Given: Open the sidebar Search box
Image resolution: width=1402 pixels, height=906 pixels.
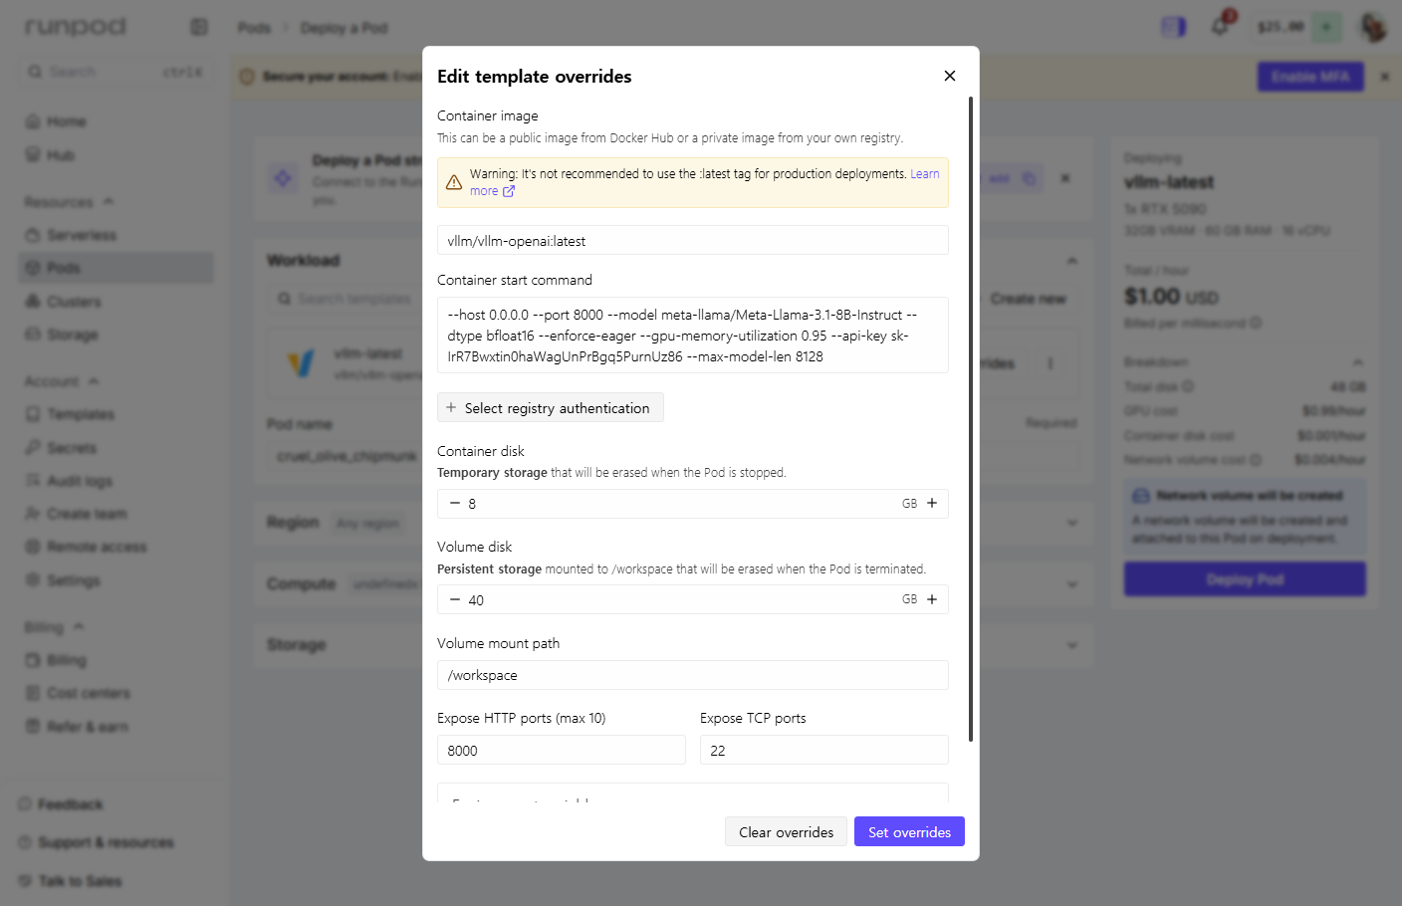Looking at the screenshot, I should [116, 72].
